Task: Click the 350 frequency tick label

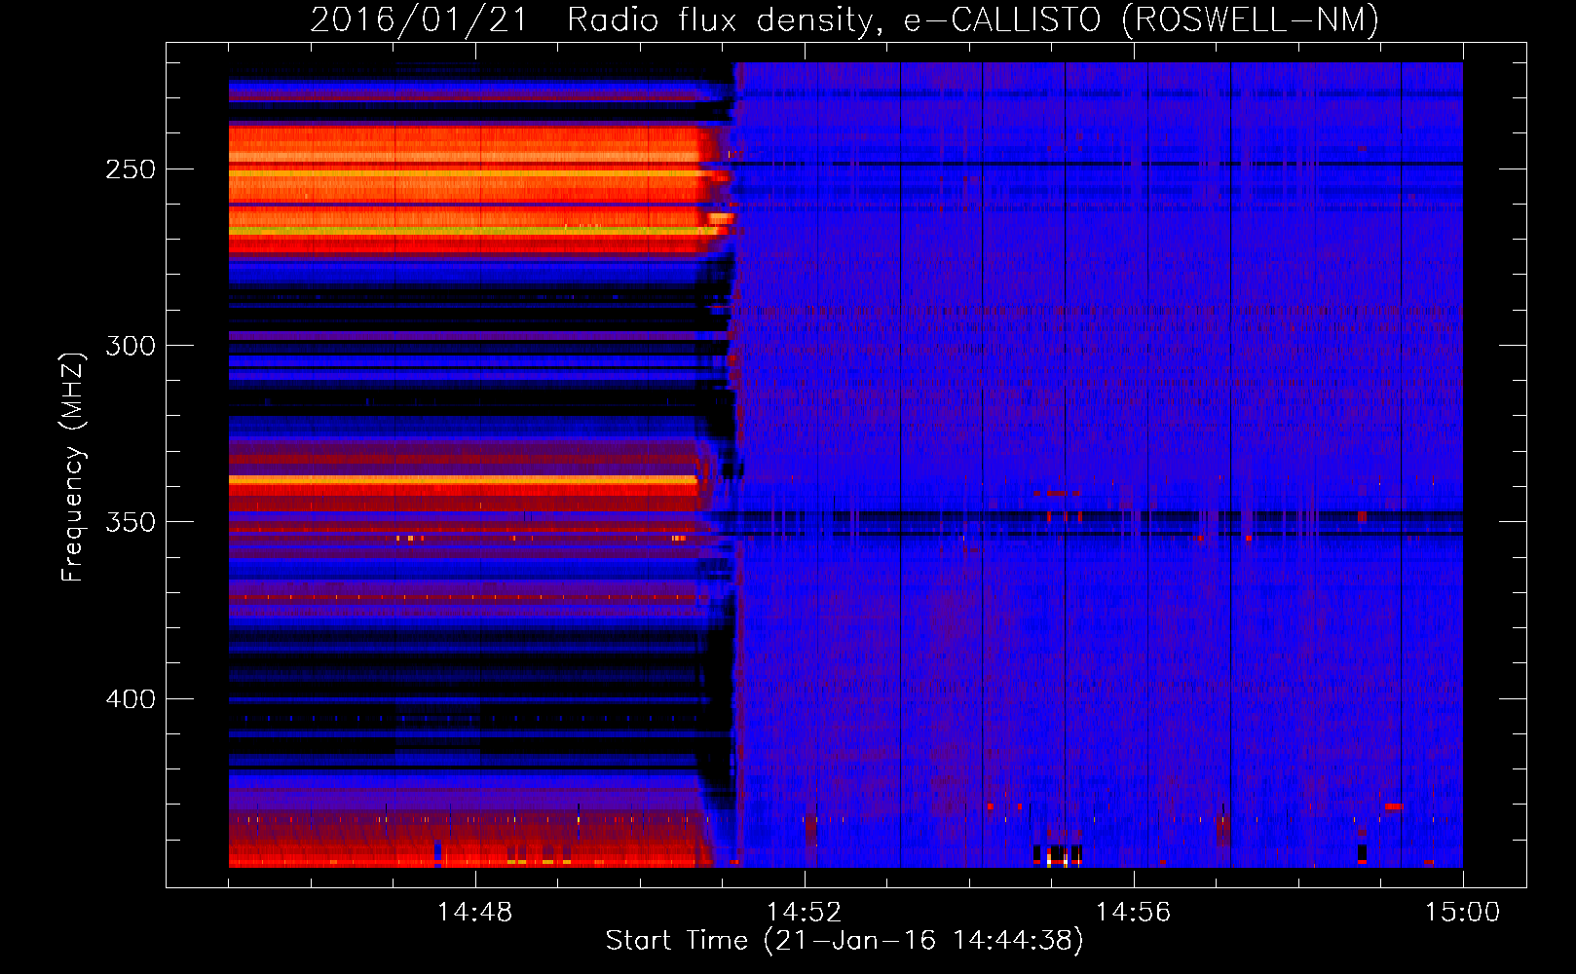Action: (131, 522)
